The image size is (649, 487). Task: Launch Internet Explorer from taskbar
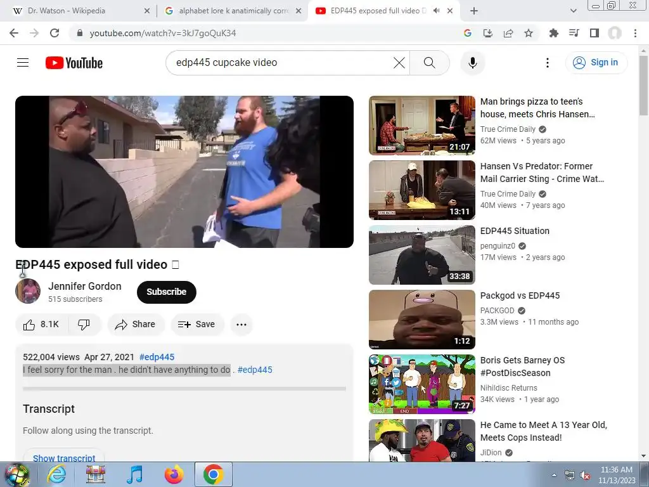pyautogui.click(x=56, y=474)
